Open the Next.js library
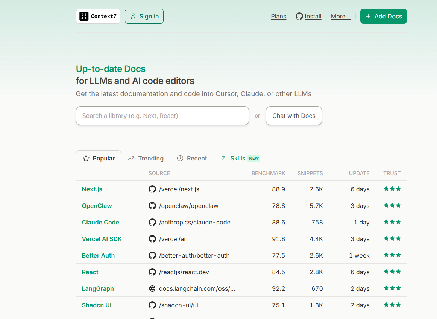Image resolution: width=437 pixels, height=319 pixels. click(92, 189)
